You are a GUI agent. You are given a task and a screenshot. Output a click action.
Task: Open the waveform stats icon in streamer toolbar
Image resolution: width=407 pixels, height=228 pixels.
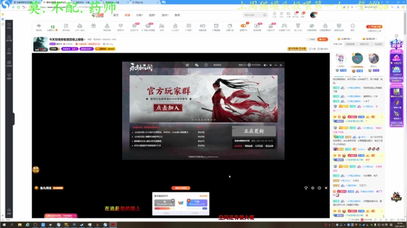click(x=38, y=25)
